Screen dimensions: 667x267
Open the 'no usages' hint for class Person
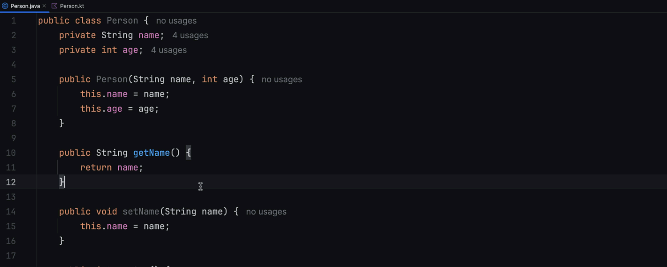click(177, 21)
